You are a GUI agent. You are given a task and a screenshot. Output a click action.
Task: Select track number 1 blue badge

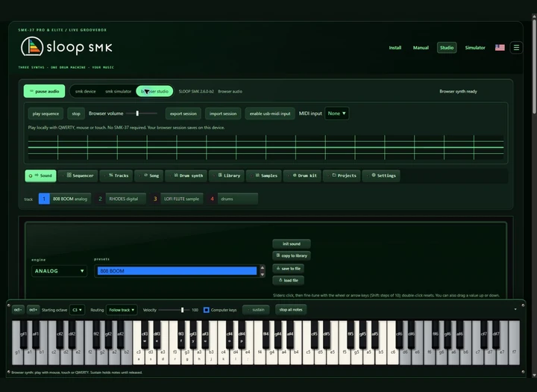[44, 199]
